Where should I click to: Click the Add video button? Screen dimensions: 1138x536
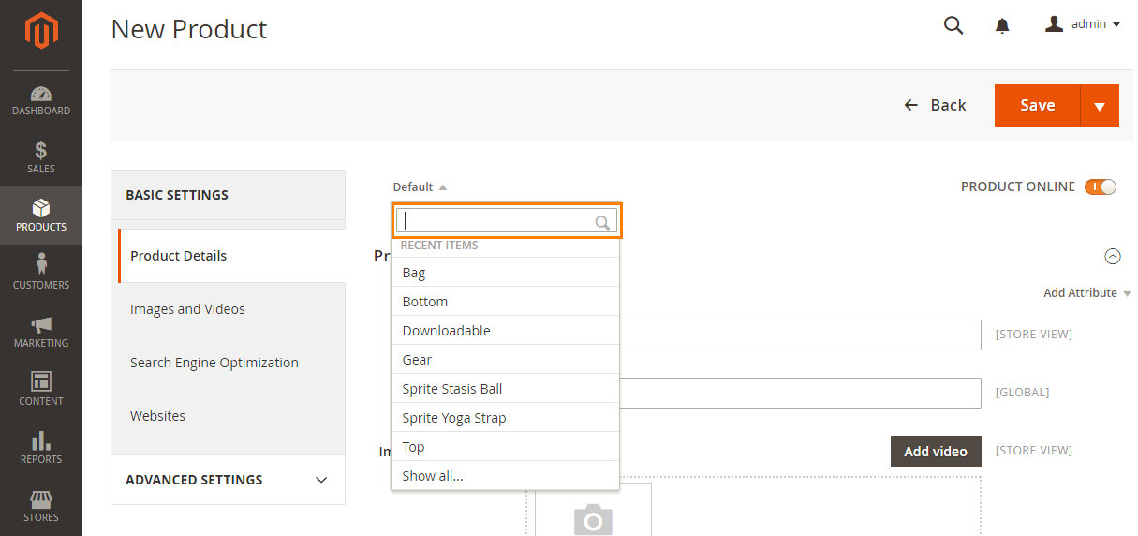(935, 452)
